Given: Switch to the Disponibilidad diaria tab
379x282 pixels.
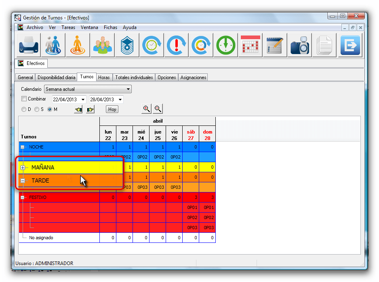Looking at the screenshot, I should 56,77.
